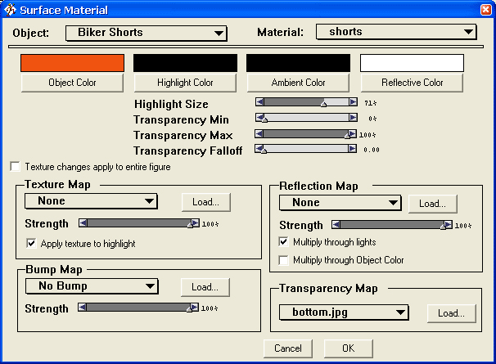Click the Surface Material title bar icon
Viewport: 496px width, 364px height.
pos(10,10)
